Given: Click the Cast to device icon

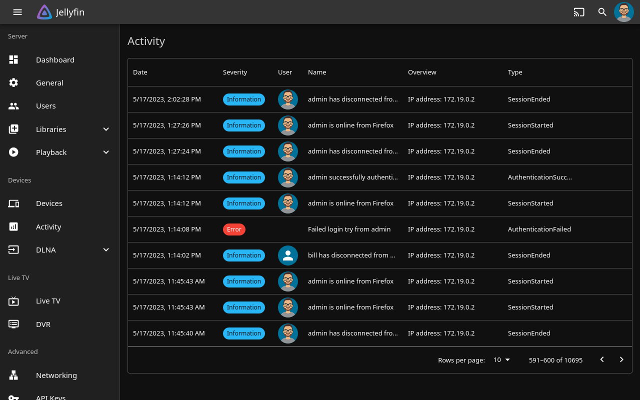Looking at the screenshot, I should [x=579, y=12].
